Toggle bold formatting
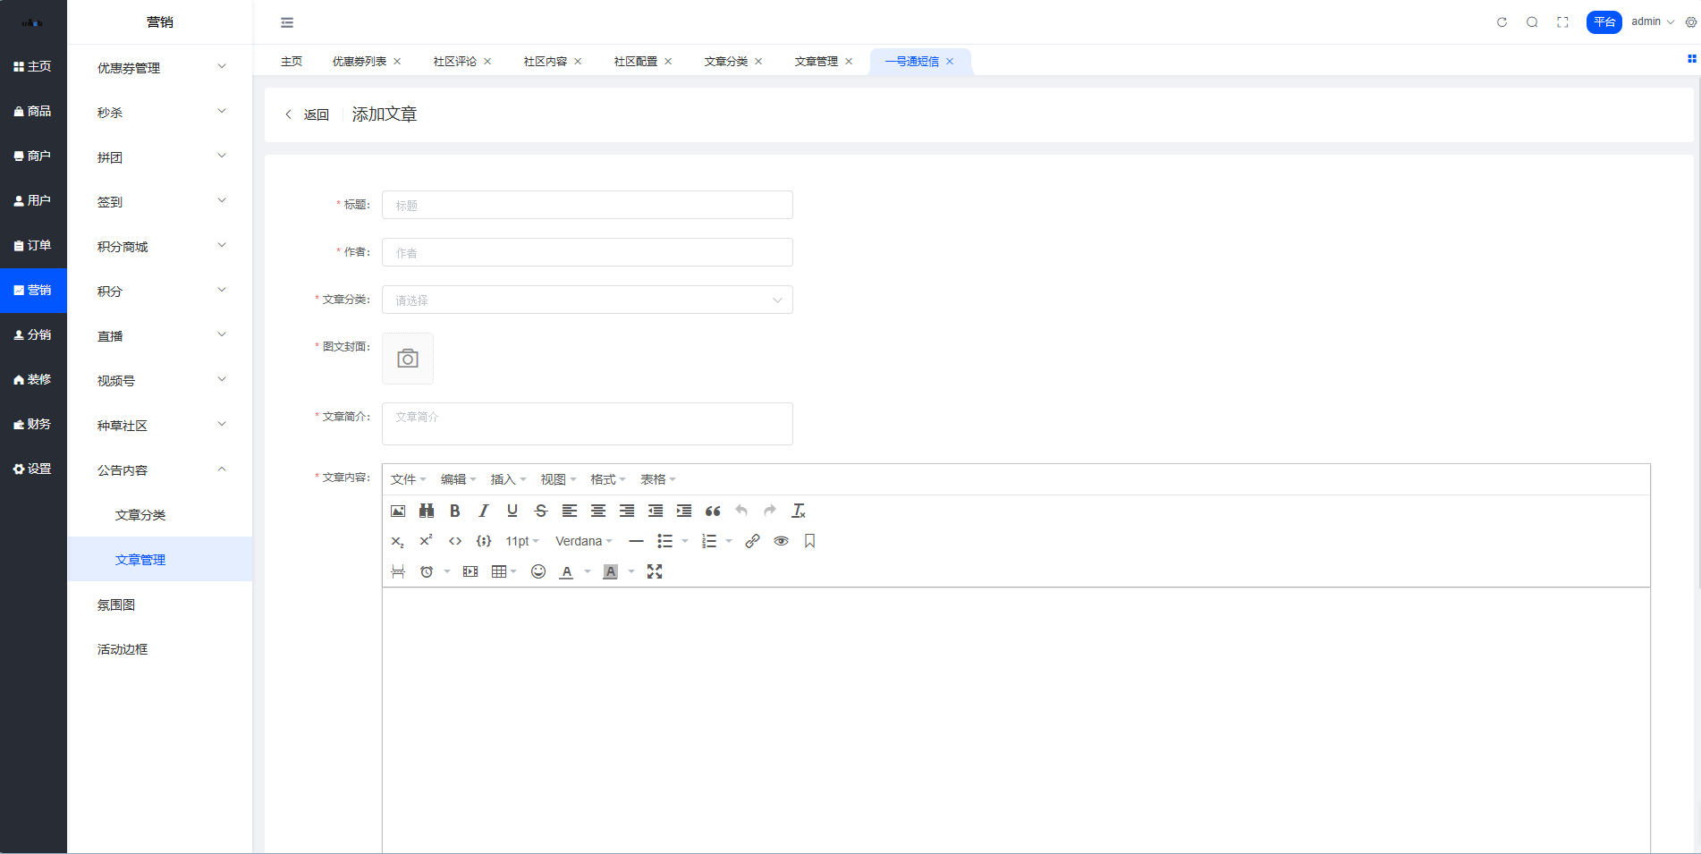This screenshot has height=854, width=1701. point(455,511)
